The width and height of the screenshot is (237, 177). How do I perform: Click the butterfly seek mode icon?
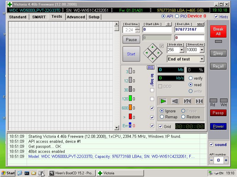(x=199, y=101)
